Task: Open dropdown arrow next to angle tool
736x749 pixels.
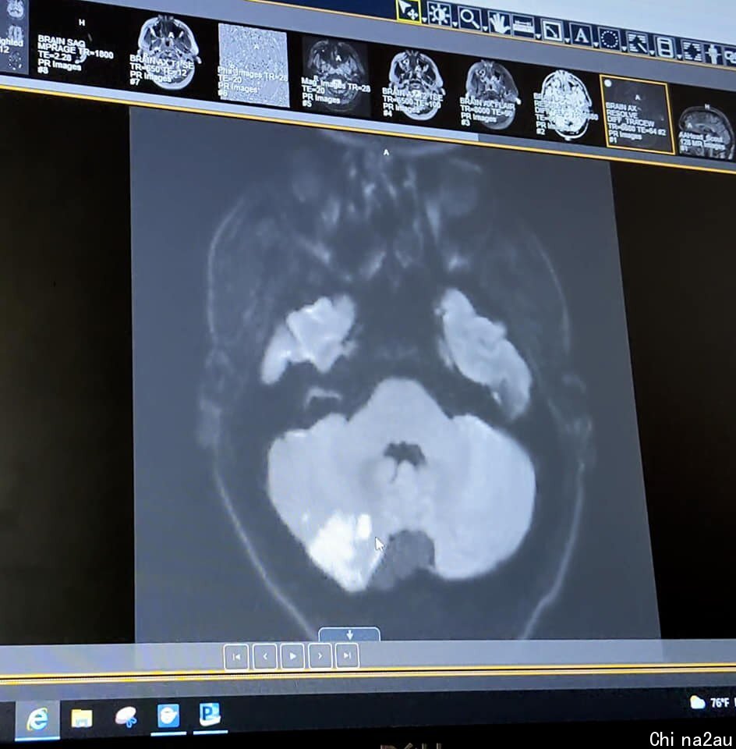Action: 567,41
